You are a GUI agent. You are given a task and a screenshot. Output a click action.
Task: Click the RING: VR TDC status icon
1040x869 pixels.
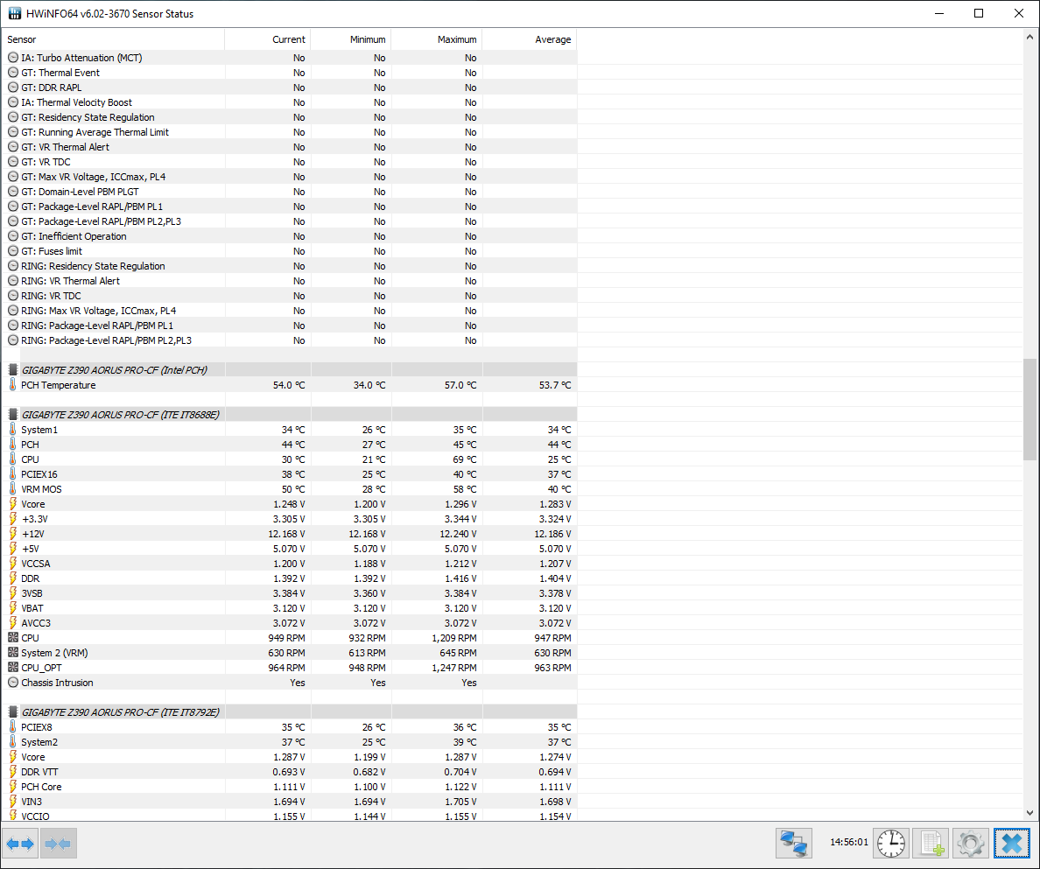pos(12,296)
